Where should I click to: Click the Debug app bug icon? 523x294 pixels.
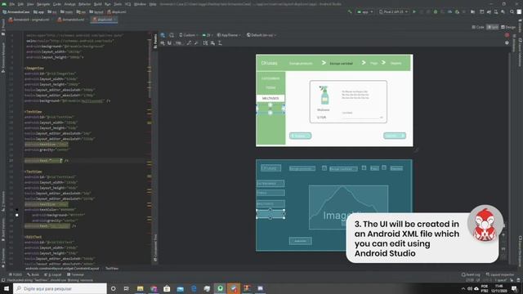pyautogui.click(x=436, y=11)
